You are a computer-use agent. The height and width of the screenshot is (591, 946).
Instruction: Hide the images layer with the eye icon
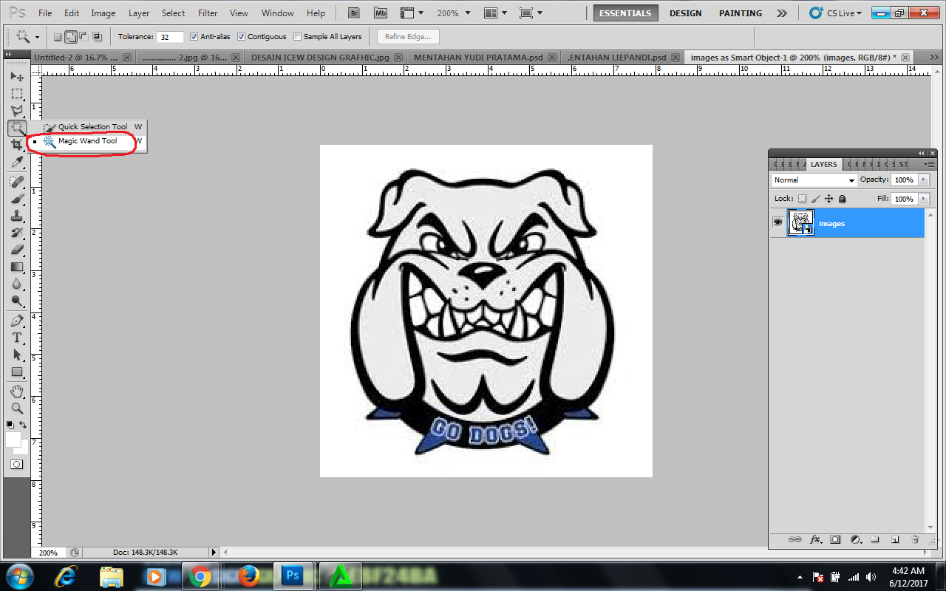tap(777, 222)
